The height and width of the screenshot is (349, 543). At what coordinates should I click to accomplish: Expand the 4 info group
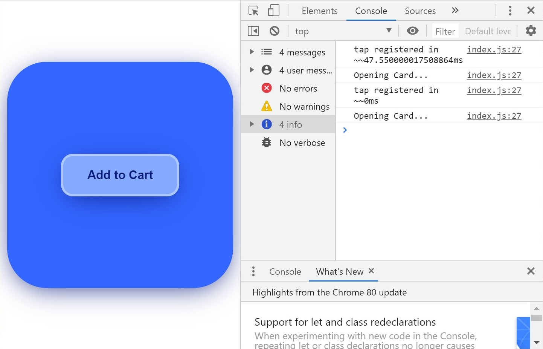252,124
